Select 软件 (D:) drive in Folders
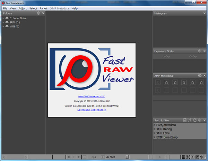Image resolution: width=208 pixels, height=161 pixels. point(15,22)
